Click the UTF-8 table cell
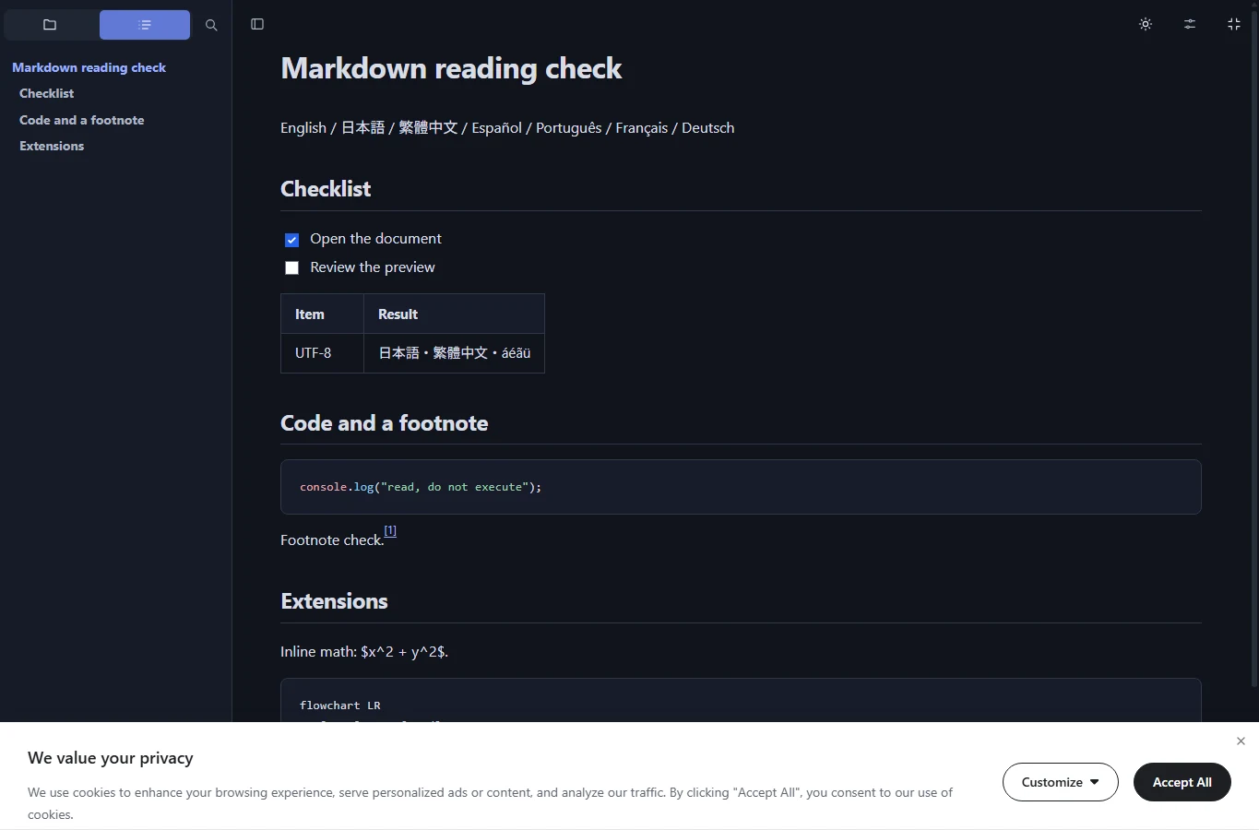Image resolution: width=1259 pixels, height=830 pixels. click(322, 353)
